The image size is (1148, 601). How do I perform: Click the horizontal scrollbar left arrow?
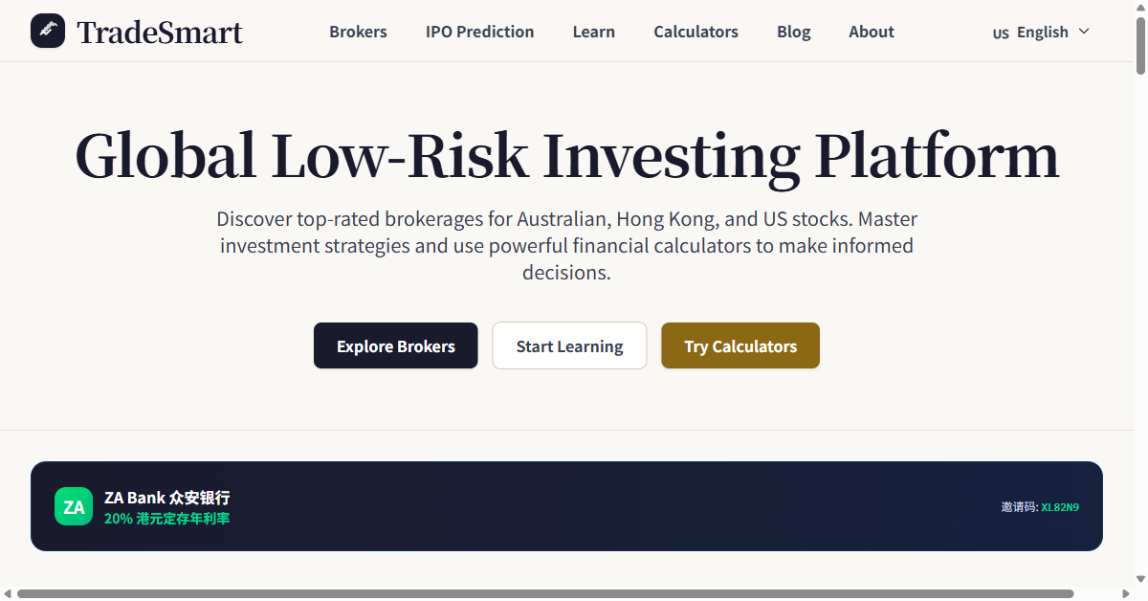(7, 594)
